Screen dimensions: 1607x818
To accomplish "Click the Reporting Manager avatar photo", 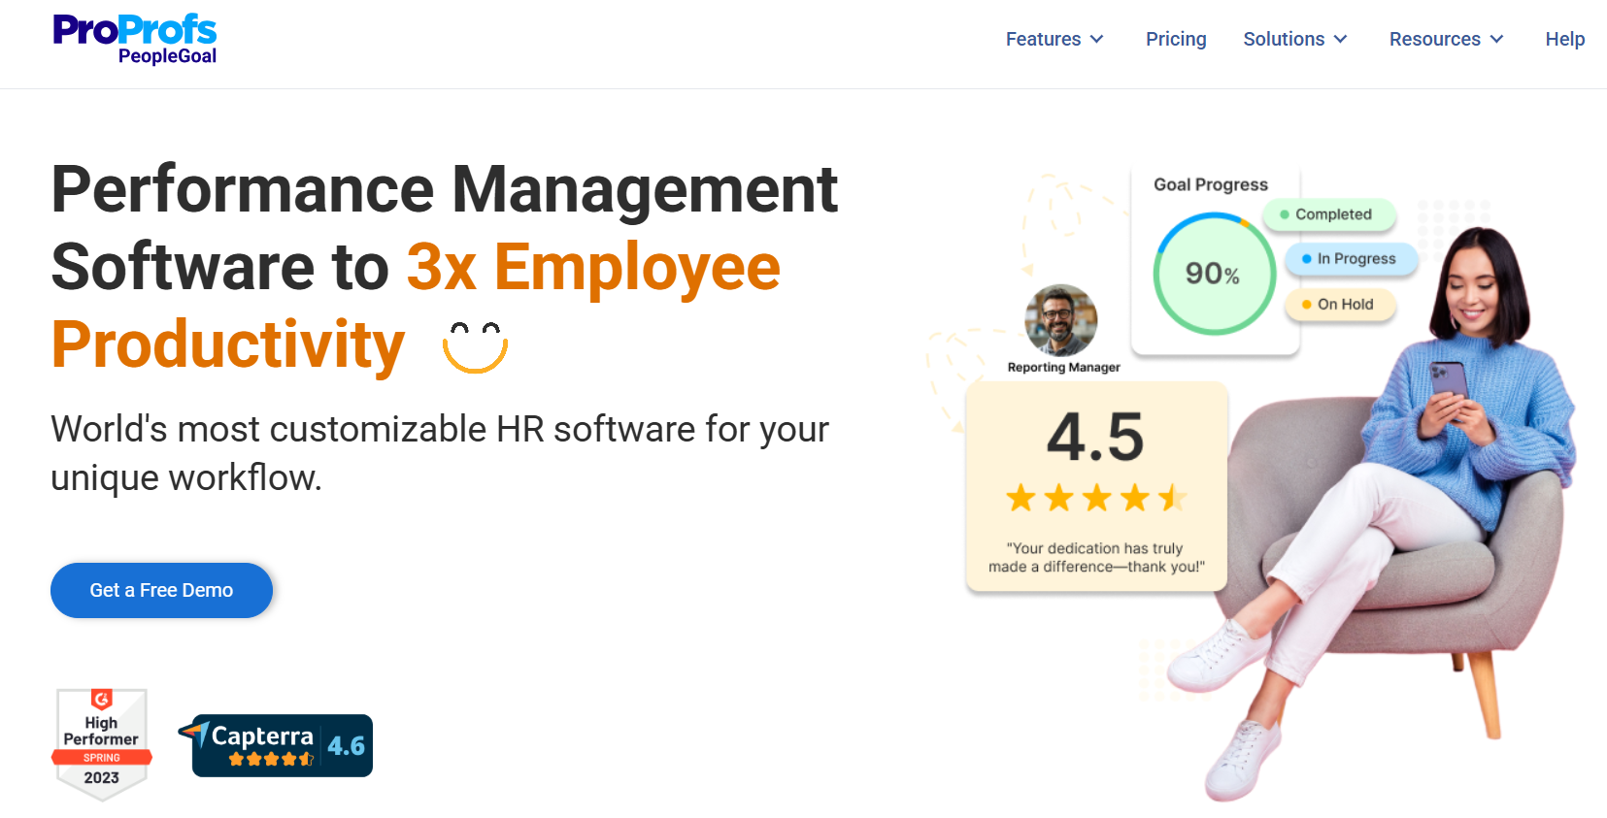I will (x=1061, y=320).
